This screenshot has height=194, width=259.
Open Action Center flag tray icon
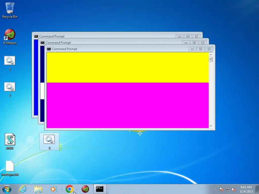[x=221, y=189]
